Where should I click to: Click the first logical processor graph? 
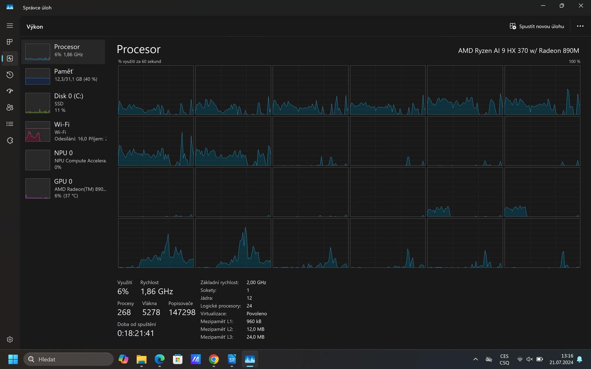[x=156, y=90]
